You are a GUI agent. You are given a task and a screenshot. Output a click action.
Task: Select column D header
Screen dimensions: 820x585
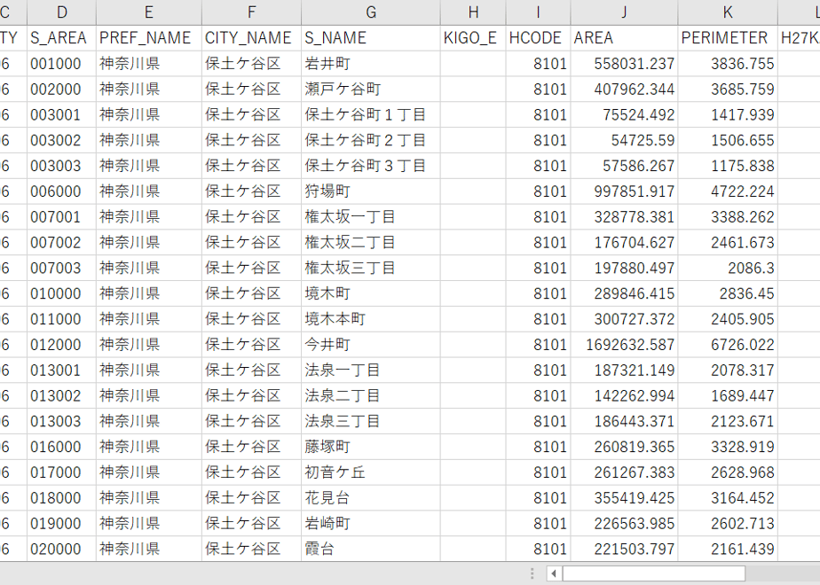tap(62, 12)
